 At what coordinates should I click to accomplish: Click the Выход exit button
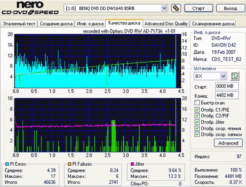pyautogui.click(x=229, y=8)
